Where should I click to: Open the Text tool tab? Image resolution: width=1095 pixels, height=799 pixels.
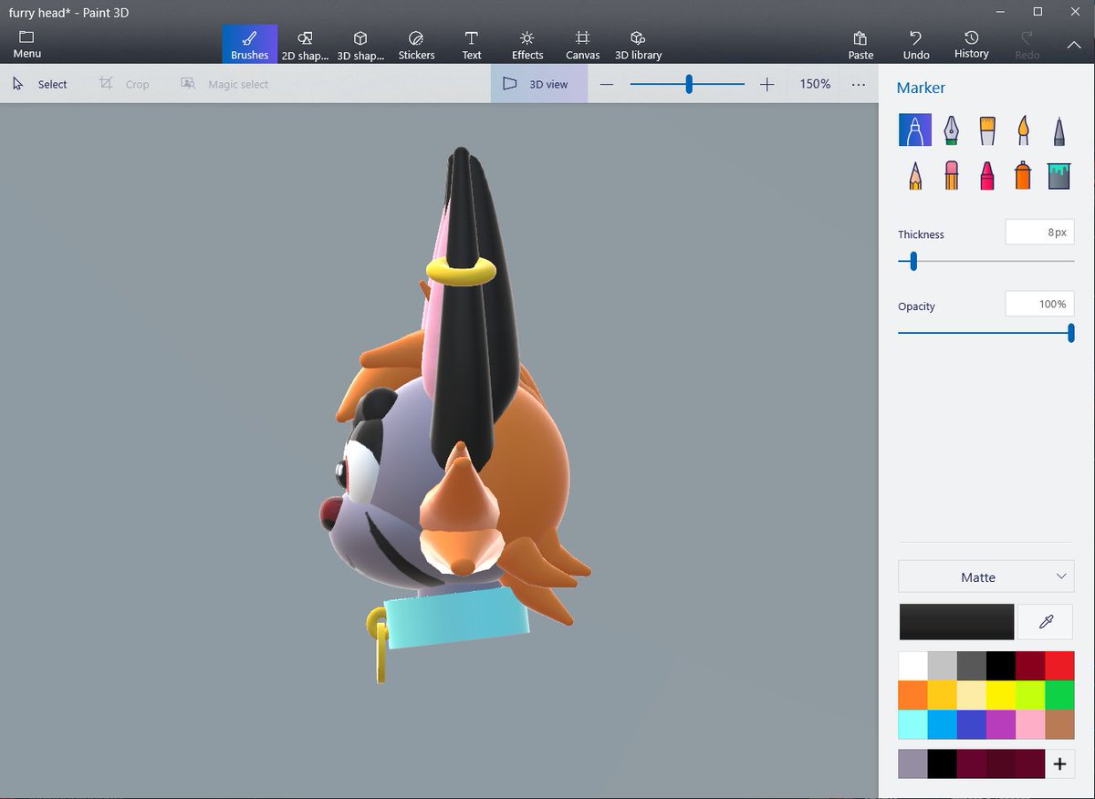472,44
